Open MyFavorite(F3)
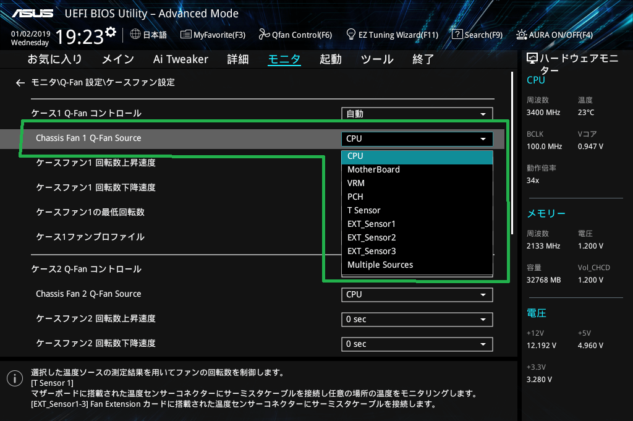 [219, 35]
